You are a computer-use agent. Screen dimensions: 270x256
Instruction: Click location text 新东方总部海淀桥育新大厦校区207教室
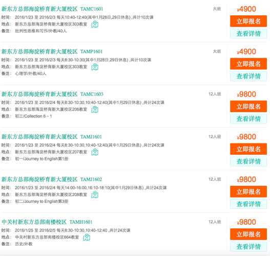[51, 152]
